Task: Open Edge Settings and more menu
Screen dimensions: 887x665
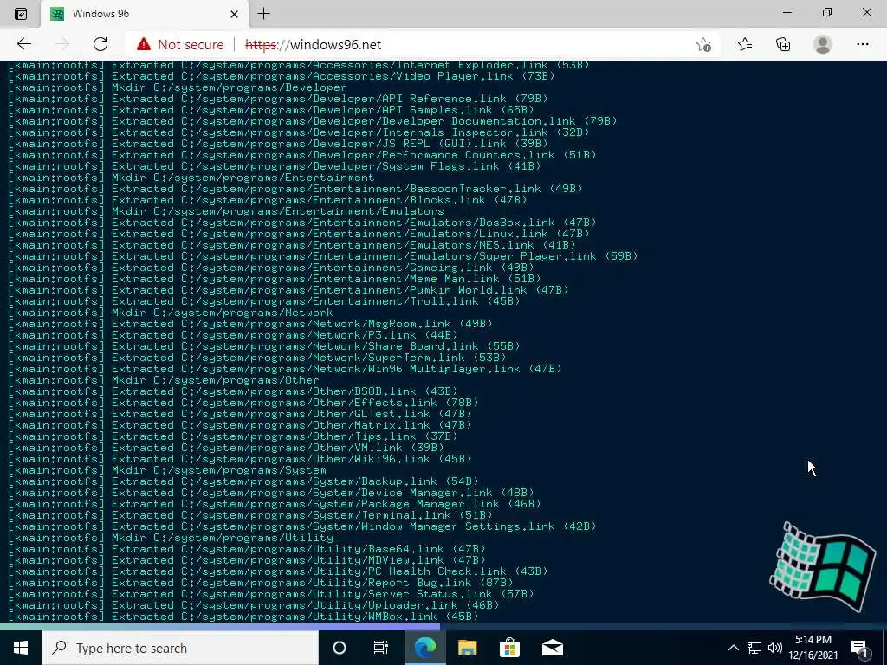Action: coord(862,44)
